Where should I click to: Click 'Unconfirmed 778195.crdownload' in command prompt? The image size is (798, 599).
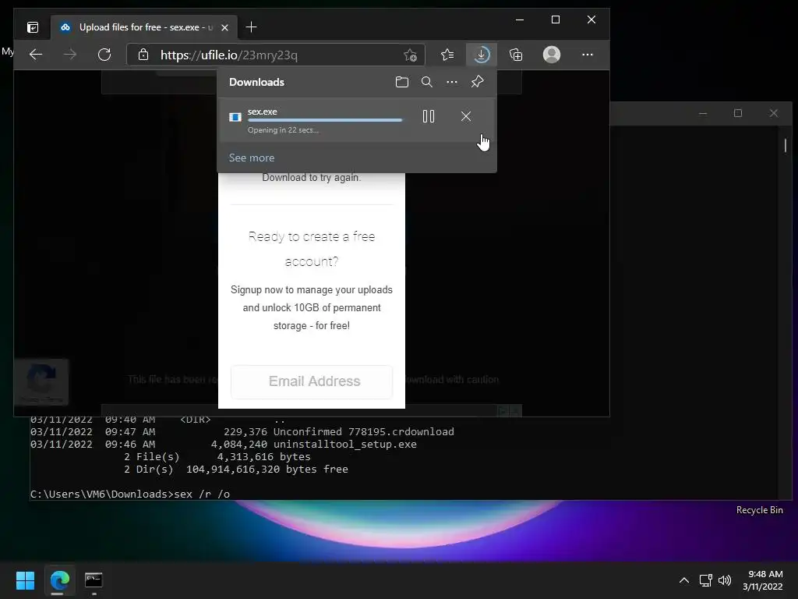[363, 432]
